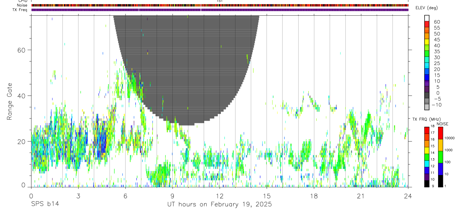The width and height of the screenshot is (459, 212).
Task: Click the 55 label on the elevation scale
Action: [x=437, y=28]
